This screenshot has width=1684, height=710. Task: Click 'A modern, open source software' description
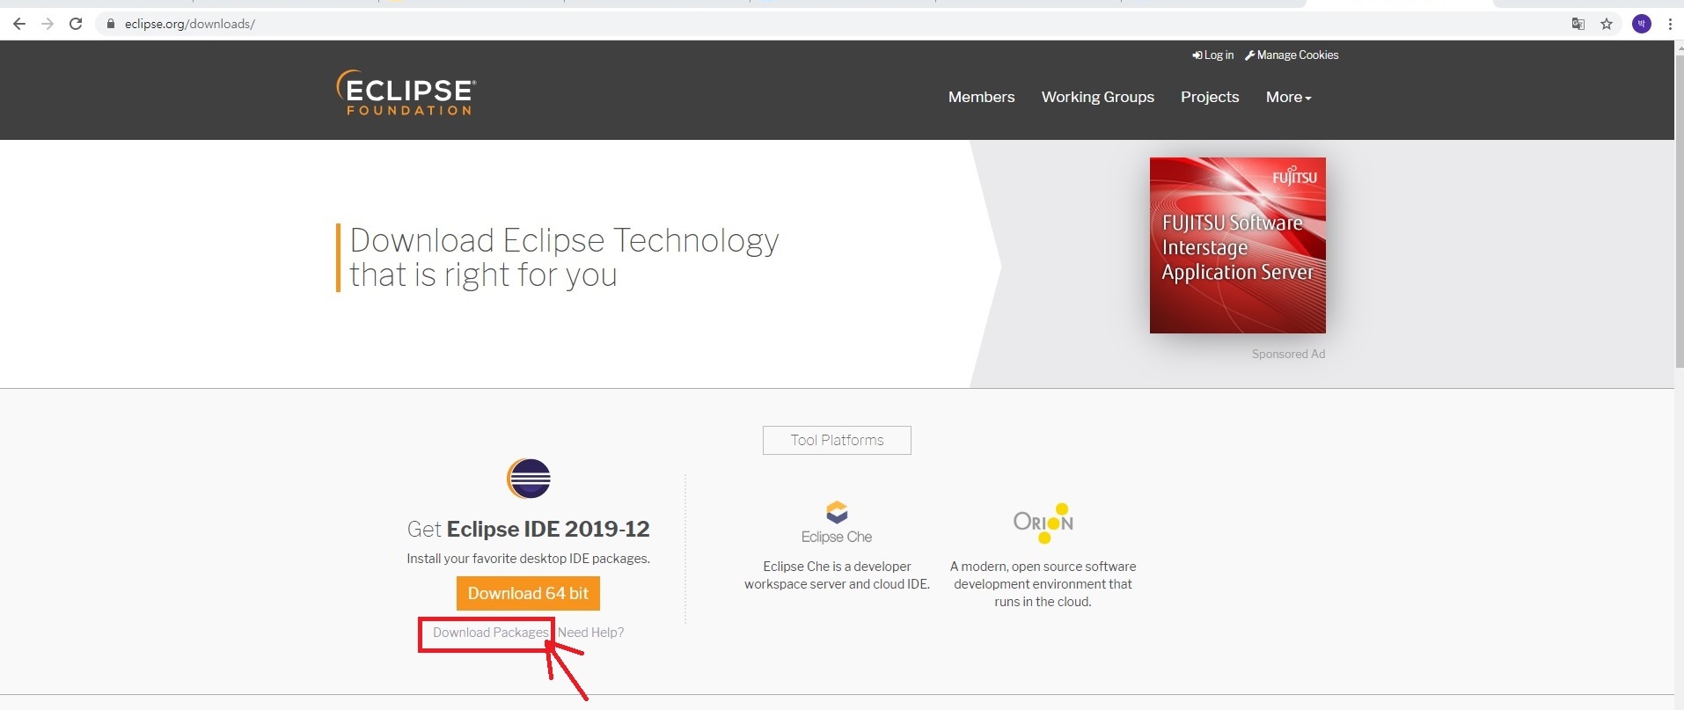1043,584
